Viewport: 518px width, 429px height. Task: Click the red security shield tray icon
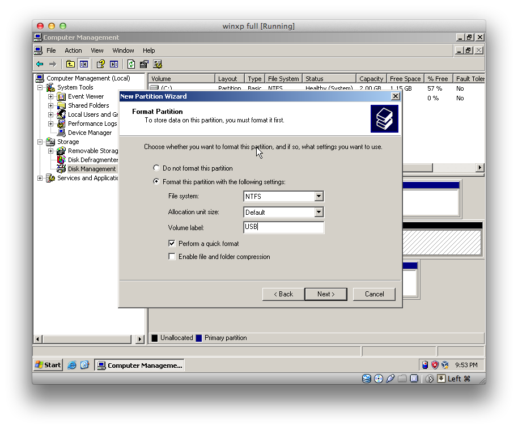point(435,365)
